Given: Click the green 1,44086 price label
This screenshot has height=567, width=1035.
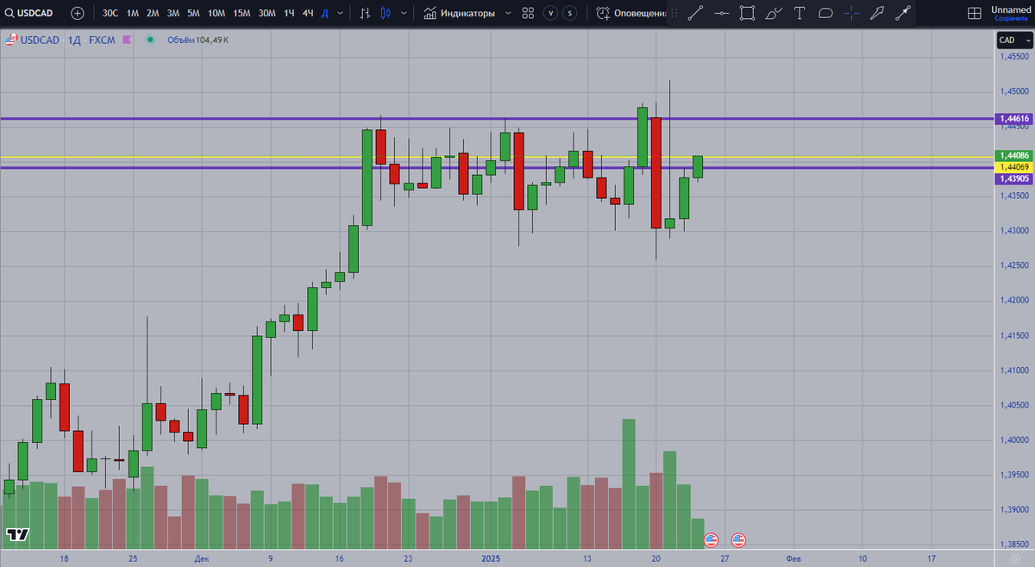Looking at the screenshot, I should pos(1013,155).
